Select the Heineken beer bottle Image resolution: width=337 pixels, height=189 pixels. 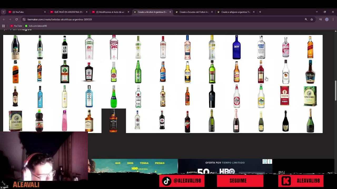point(138,72)
